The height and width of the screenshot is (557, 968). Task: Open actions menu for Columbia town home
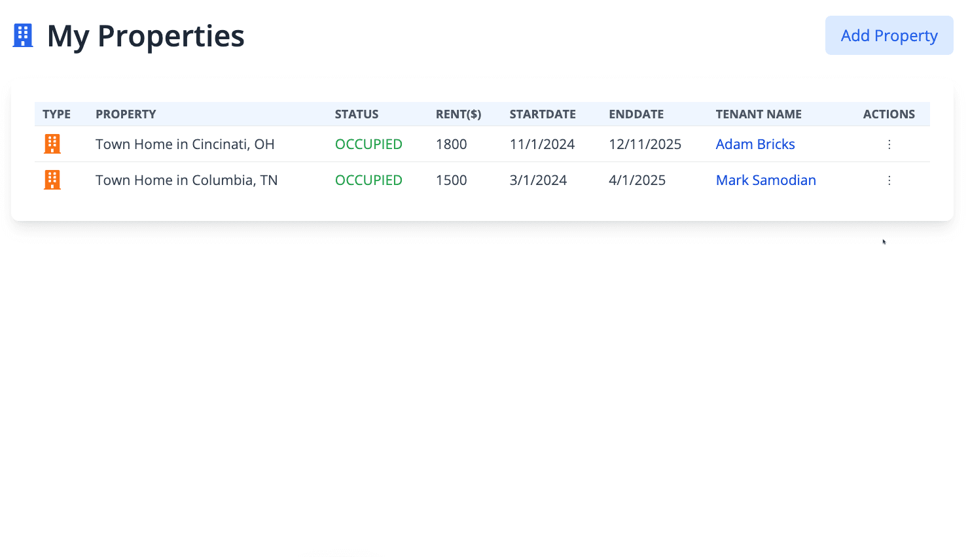click(889, 180)
